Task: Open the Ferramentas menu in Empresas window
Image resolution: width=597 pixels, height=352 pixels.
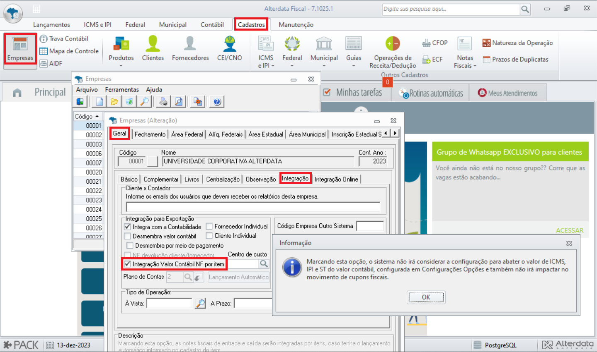Action: (122, 90)
